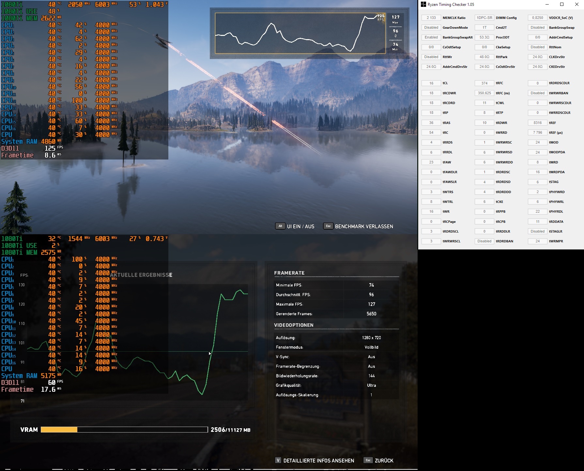Open DETAILLIERTE INFOS ANSEHEN
This screenshot has height=471, width=584.
tap(318, 461)
